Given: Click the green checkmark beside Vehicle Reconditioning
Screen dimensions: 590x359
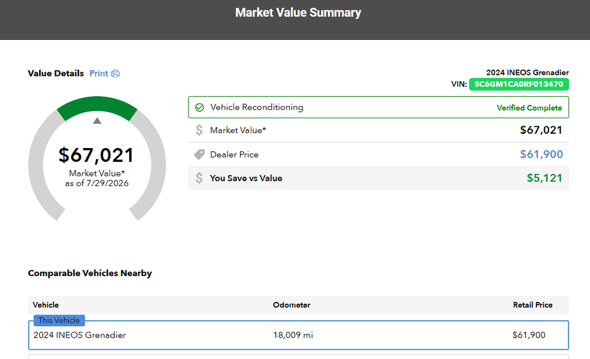Looking at the screenshot, I should pos(199,108).
